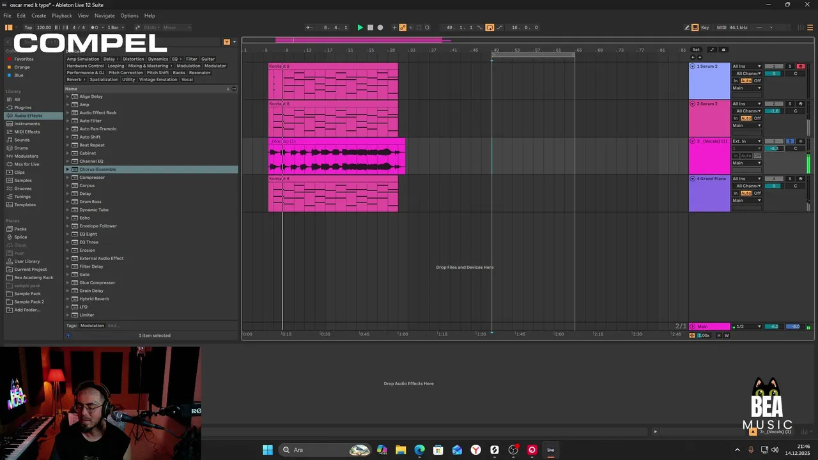Image resolution: width=818 pixels, height=460 pixels.
Task: Select the Blue collection
Action: pos(19,75)
